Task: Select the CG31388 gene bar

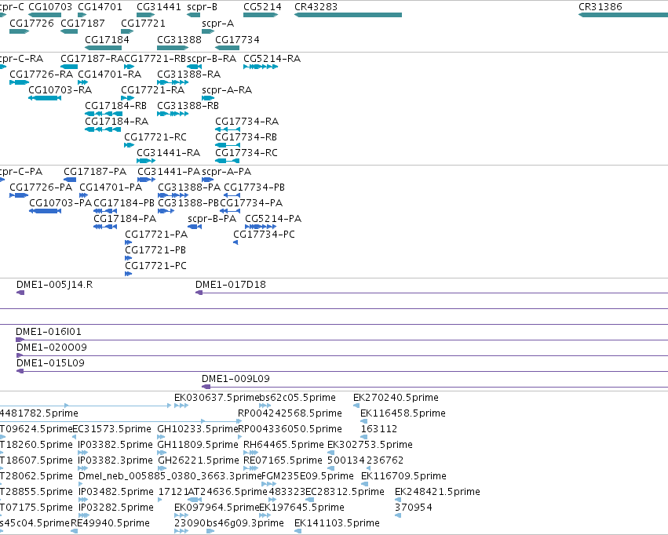Action: pyautogui.click(x=173, y=48)
